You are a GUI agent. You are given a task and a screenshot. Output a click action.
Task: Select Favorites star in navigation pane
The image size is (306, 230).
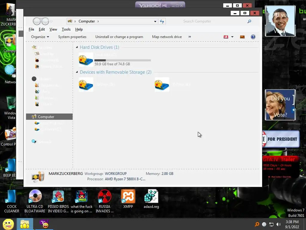(x=34, y=47)
